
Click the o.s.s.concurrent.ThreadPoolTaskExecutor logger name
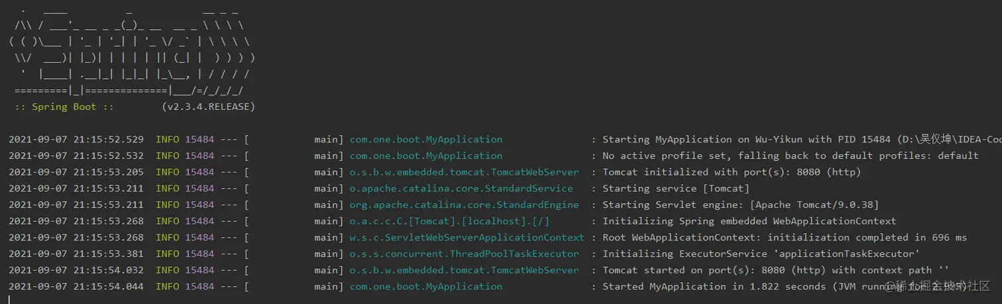pyautogui.click(x=464, y=254)
